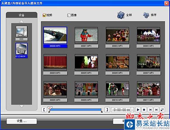Click the 排序 sort icon
This screenshot has width=170, height=130.
pos(146,15)
